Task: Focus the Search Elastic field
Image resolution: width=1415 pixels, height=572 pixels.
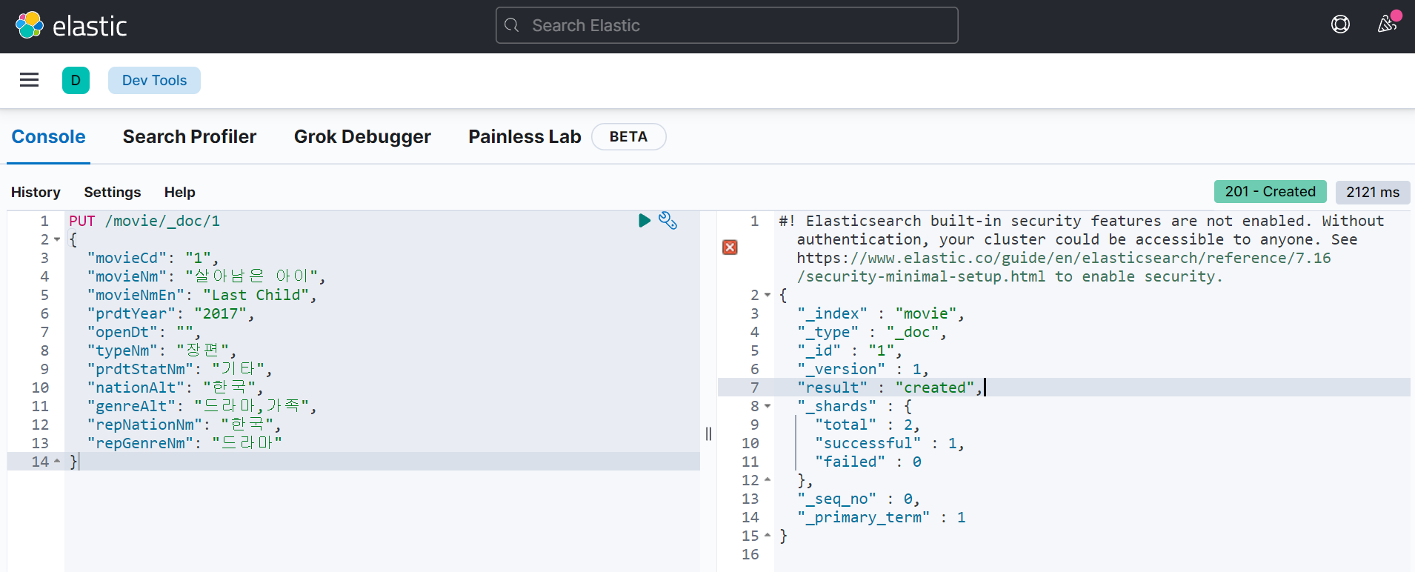Action: pos(727,25)
